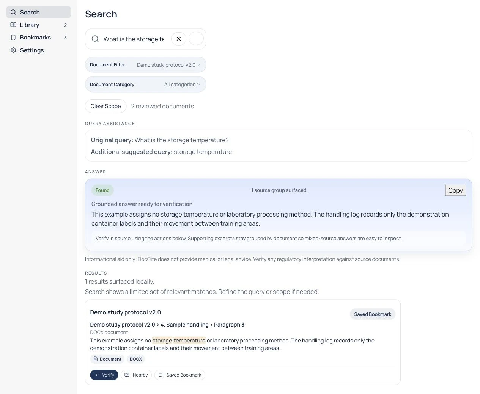Click the magnifier icon in search box
Viewport: 480px width, 394px height.
coord(95,39)
